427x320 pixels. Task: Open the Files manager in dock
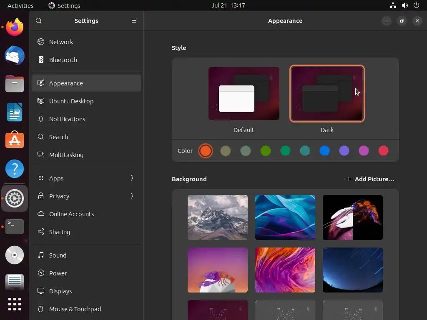tap(15, 84)
